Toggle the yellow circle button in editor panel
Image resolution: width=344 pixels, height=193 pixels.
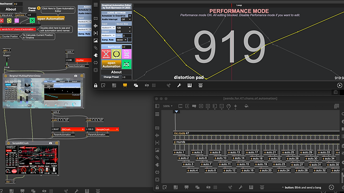pyautogui.click(x=116, y=54)
